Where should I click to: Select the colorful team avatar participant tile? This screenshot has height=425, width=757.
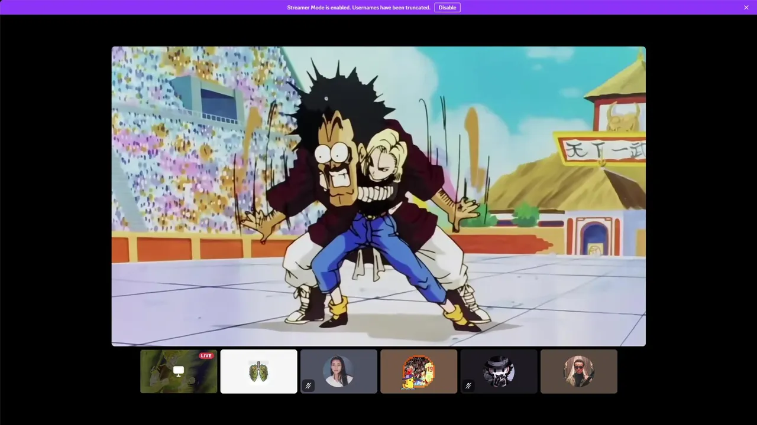(419, 371)
